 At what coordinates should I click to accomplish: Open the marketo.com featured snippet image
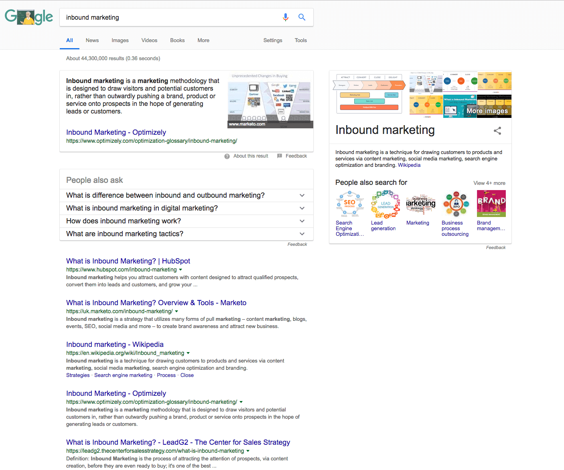(x=270, y=100)
